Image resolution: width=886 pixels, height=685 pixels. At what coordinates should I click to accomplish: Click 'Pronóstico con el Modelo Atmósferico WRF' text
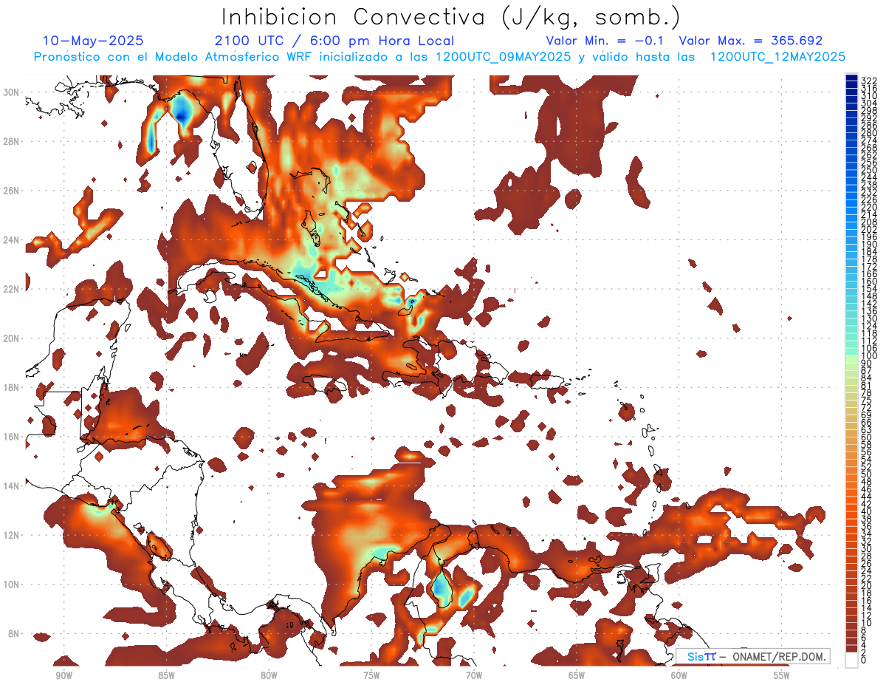175,57
